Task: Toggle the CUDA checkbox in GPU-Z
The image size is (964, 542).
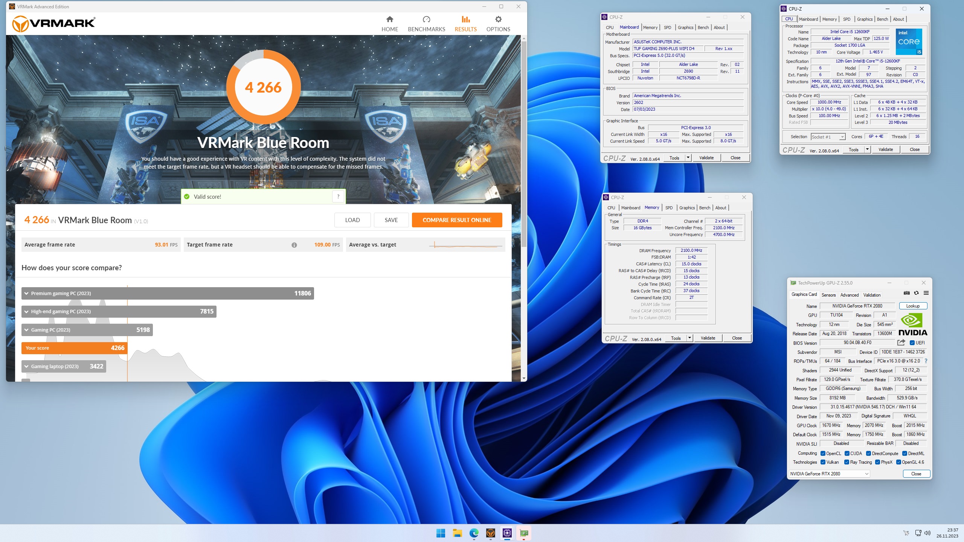Action: pyautogui.click(x=847, y=454)
